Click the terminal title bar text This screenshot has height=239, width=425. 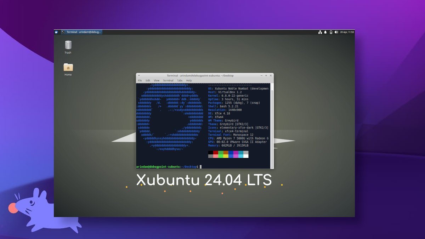(x=200, y=75)
